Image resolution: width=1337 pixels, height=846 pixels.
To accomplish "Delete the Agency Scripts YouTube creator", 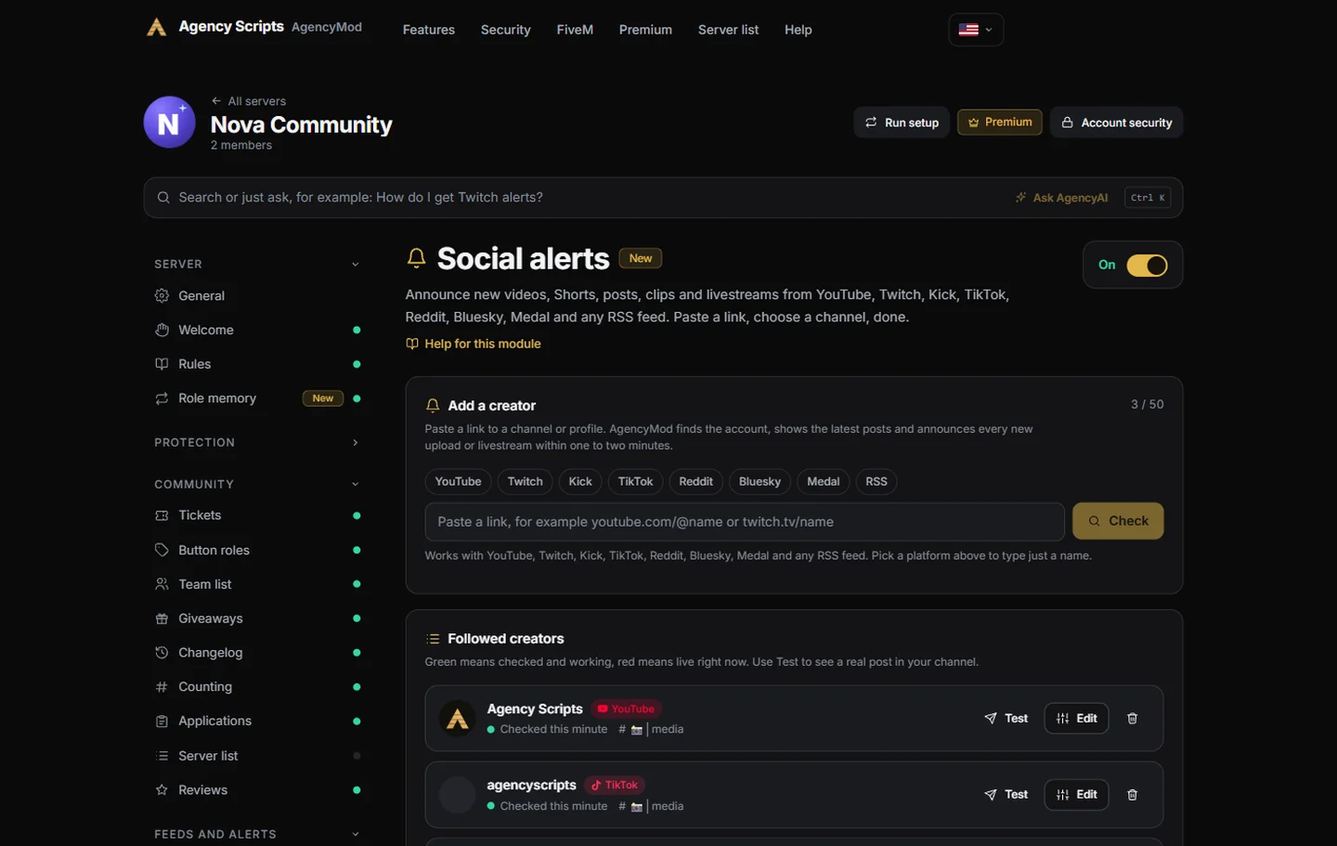I will [1132, 718].
